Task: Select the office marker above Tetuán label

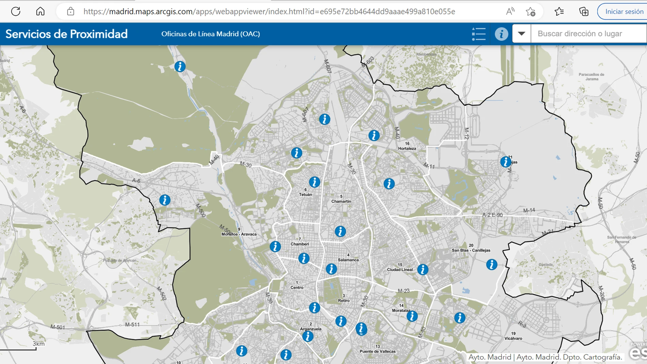Action: click(x=314, y=182)
